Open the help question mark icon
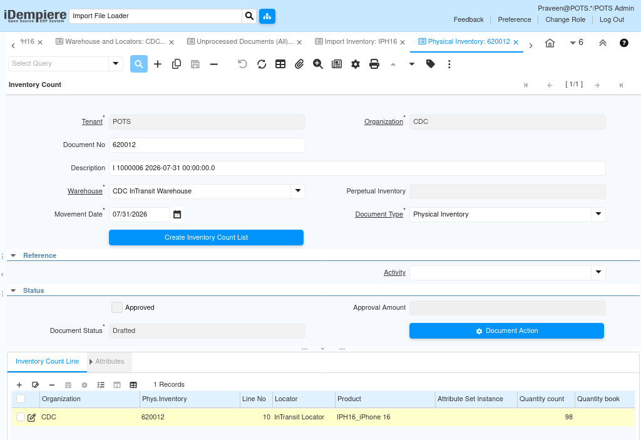641x440 pixels. [x=624, y=43]
